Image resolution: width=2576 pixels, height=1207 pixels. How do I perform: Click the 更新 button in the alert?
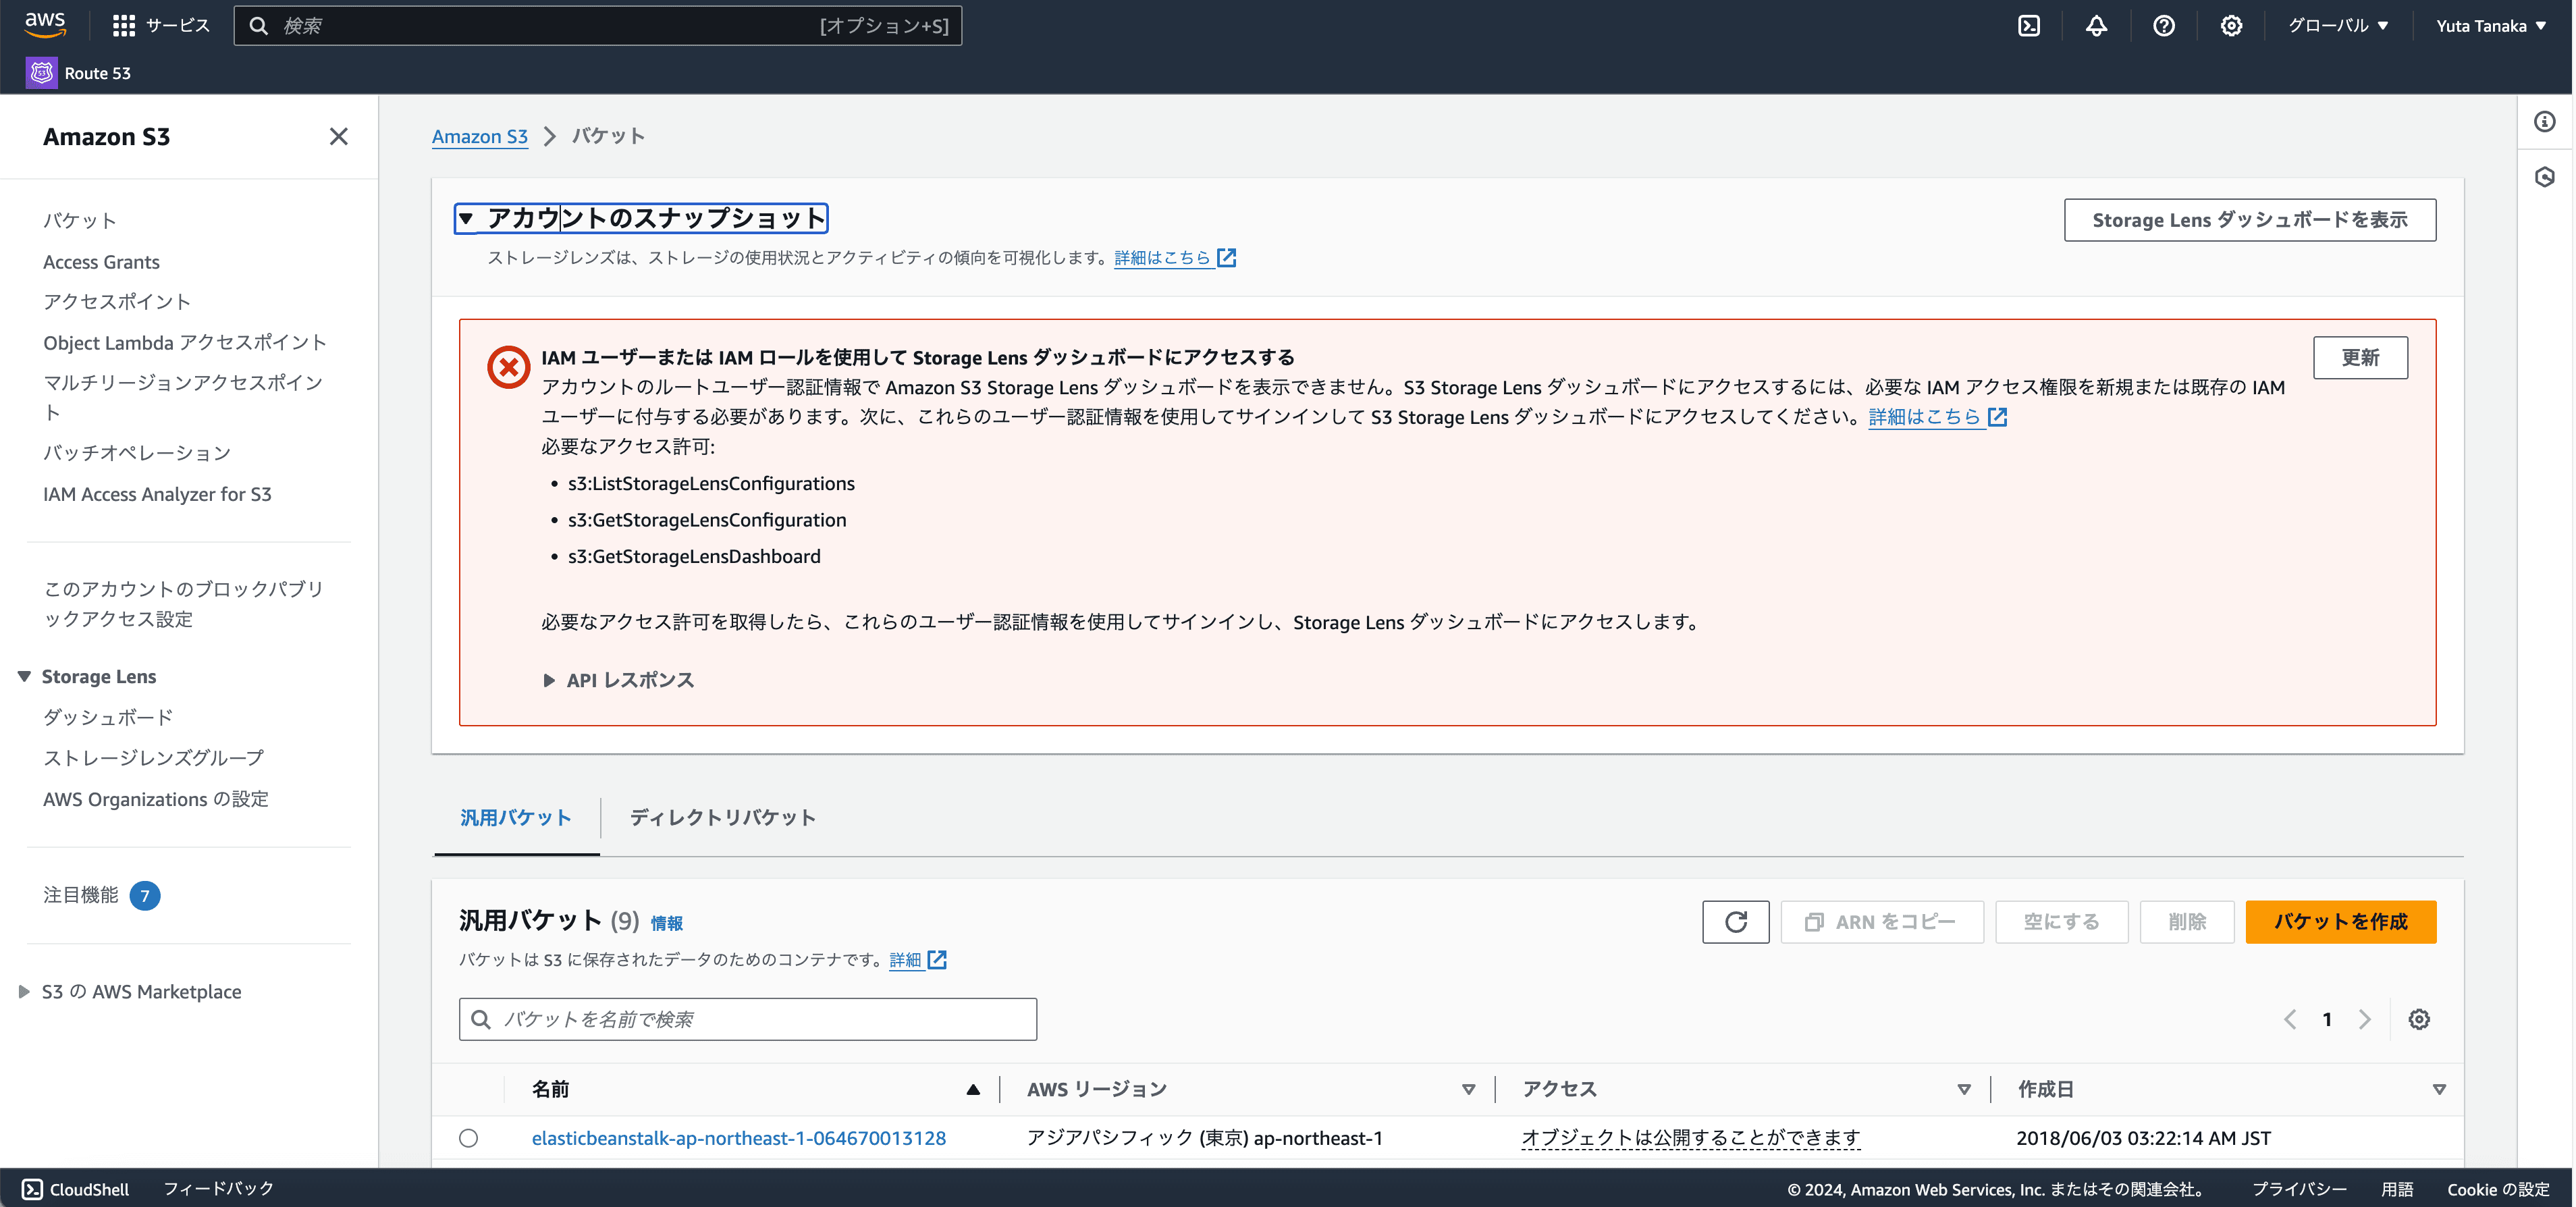[2360, 358]
